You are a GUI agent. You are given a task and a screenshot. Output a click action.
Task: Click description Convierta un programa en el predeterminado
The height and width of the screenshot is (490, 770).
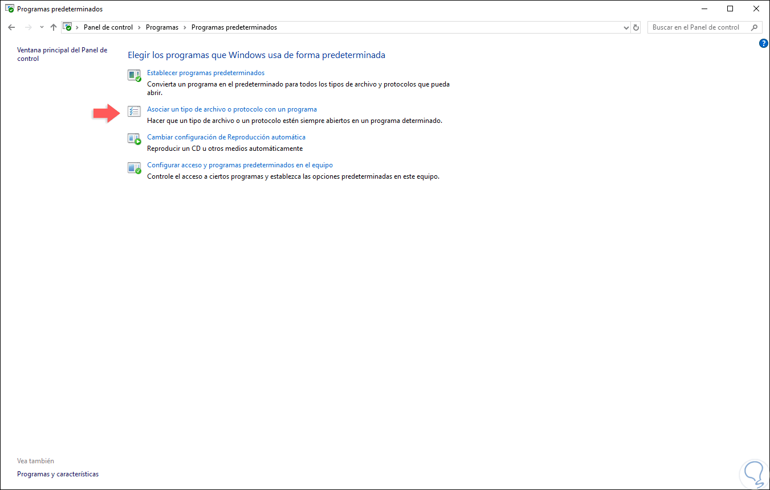pos(298,88)
